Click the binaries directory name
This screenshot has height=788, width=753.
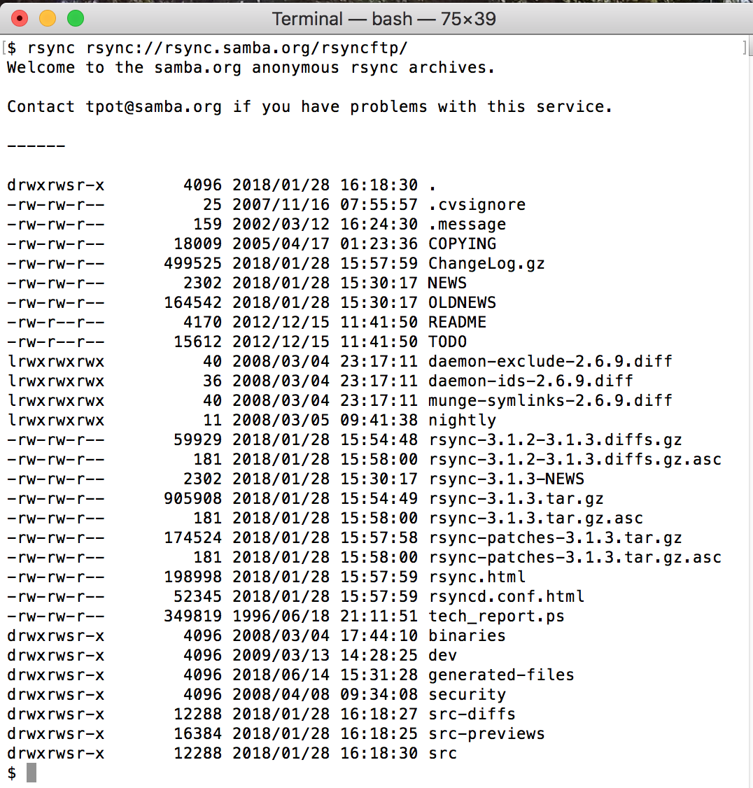(467, 636)
